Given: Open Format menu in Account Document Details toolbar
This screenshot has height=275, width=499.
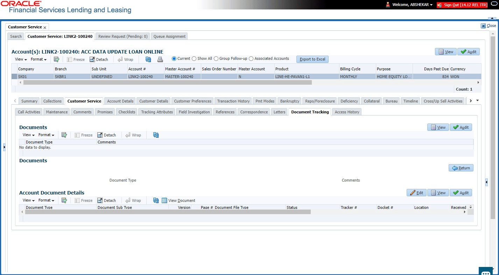Looking at the screenshot, I should pos(46,200).
